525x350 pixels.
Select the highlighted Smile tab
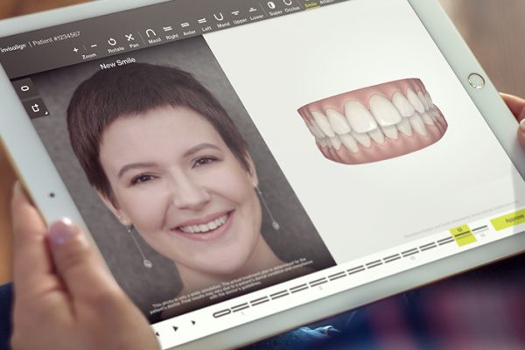tap(311, 4)
